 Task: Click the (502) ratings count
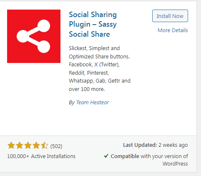tap(56, 146)
